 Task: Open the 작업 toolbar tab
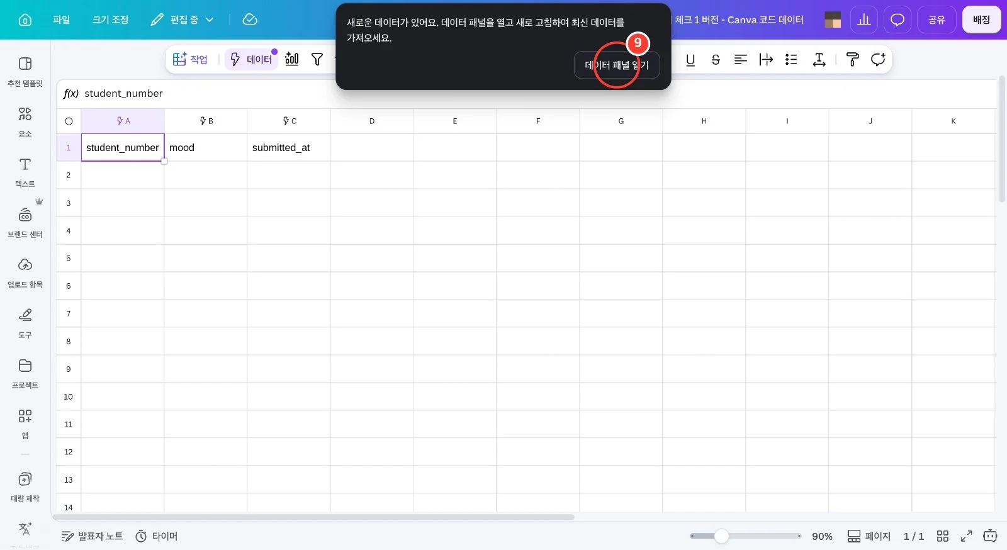tap(190, 59)
